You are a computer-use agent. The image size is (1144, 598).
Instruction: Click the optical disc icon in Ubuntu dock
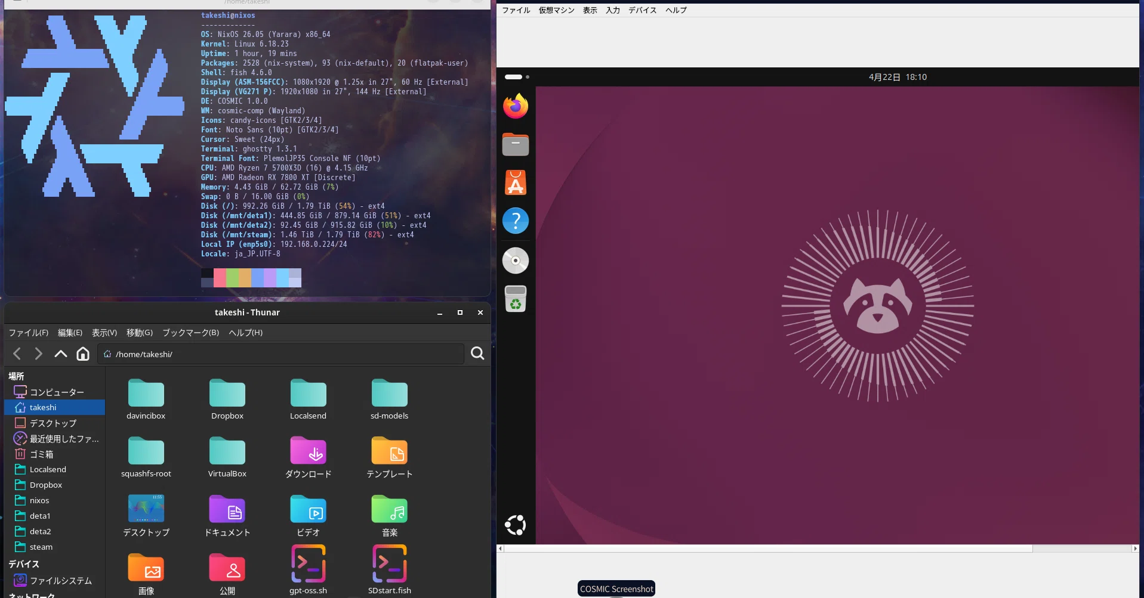tap(516, 261)
